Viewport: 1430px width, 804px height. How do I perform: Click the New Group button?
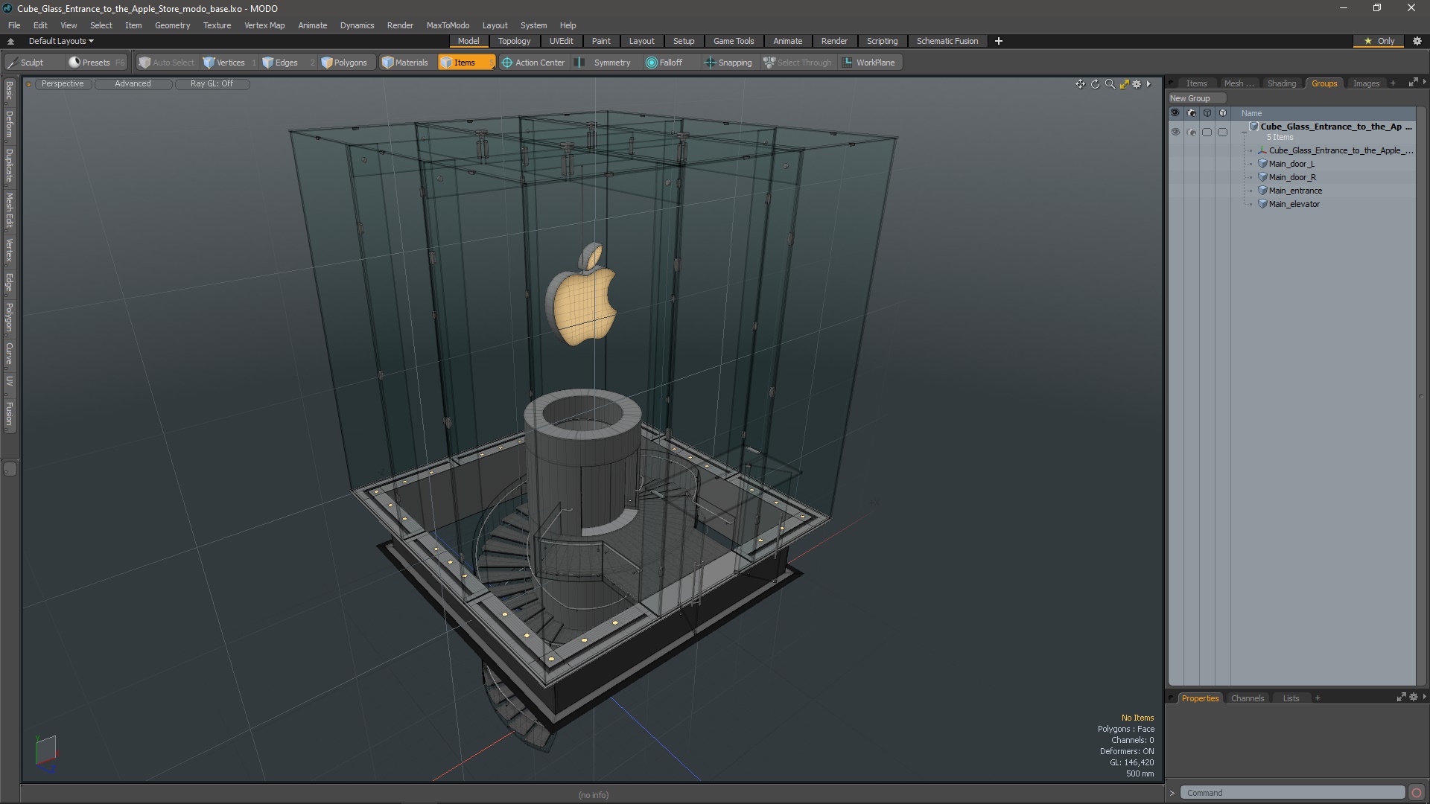[x=1196, y=98]
